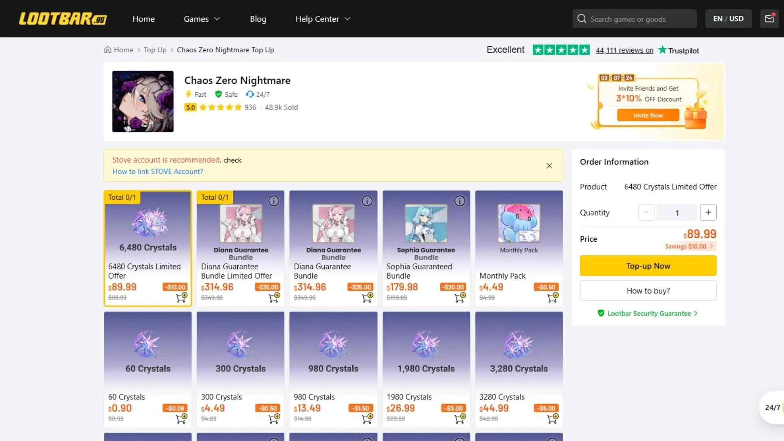
Task: Expand the Help Center menu
Action: click(x=322, y=19)
